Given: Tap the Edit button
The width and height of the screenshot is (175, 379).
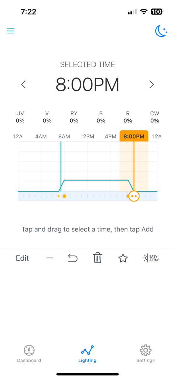Looking at the screenshot, I should [x=22, y=258].
